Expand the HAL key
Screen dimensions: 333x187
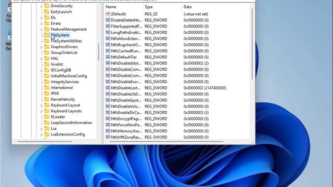coord(41,59)
